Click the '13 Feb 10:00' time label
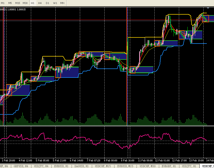 pos(196,161)
